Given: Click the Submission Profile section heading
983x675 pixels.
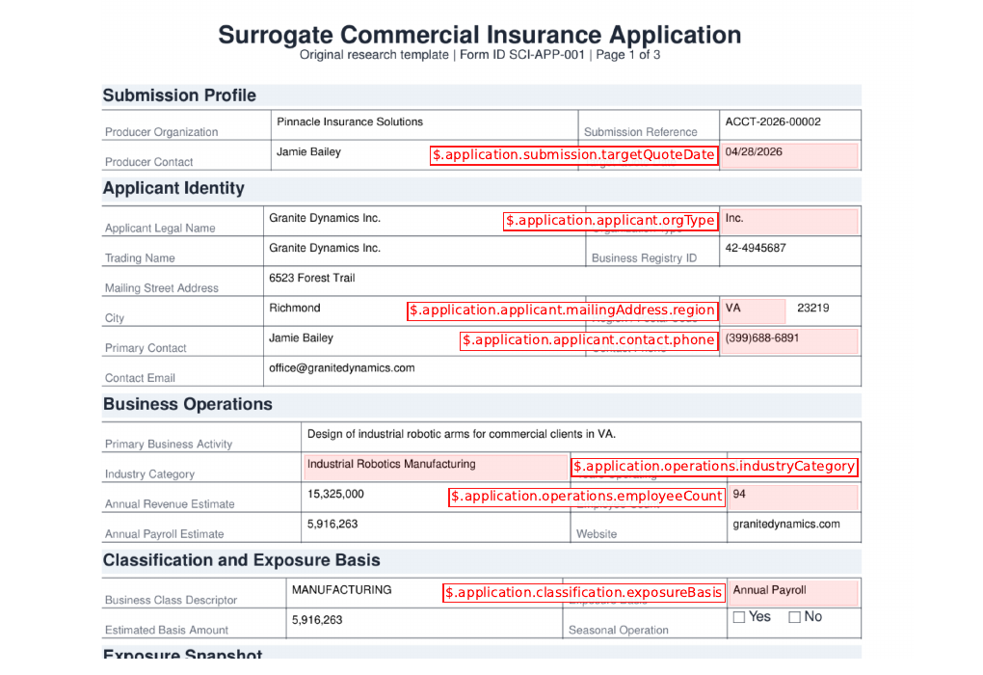Looking at the screenshot, I should [x=179, y=95].
